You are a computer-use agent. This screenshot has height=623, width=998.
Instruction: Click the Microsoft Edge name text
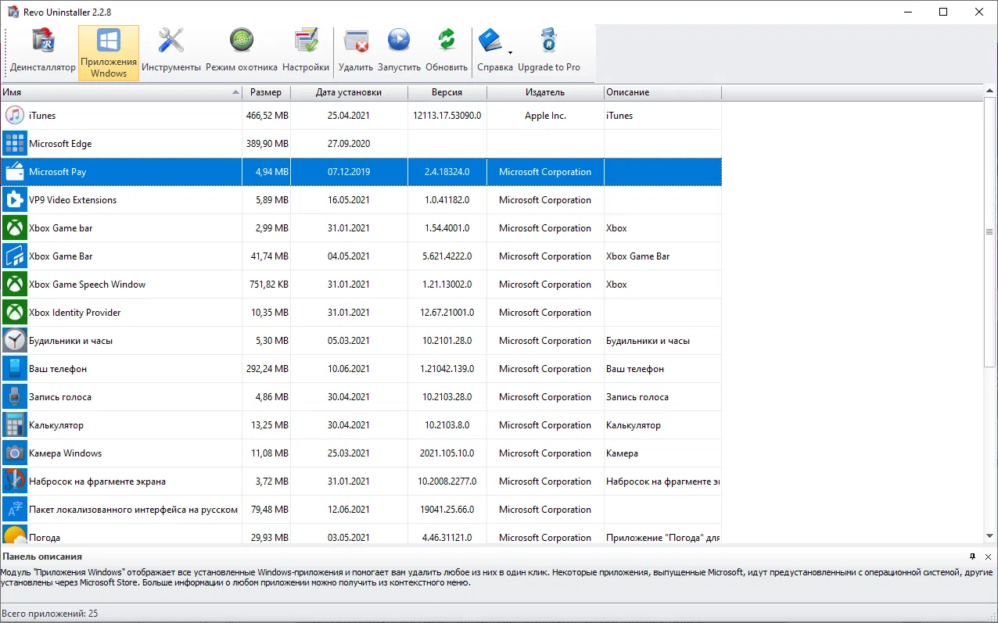(60, 144)
